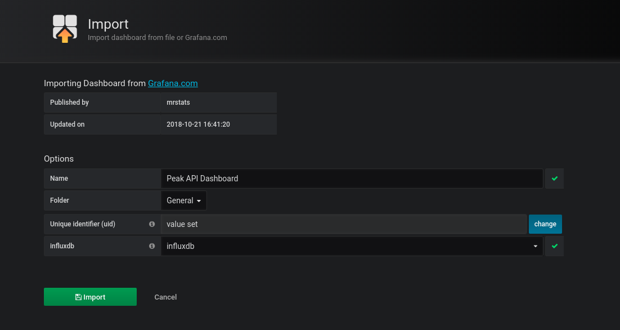Click the 'Updated on' label

click(67, 124)
